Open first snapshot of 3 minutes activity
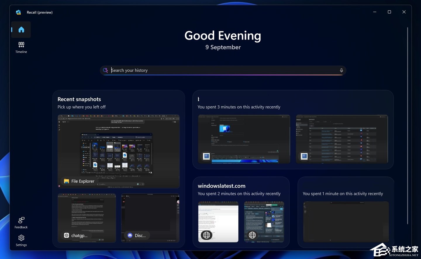421x259 pixels. tap(244, 139)
